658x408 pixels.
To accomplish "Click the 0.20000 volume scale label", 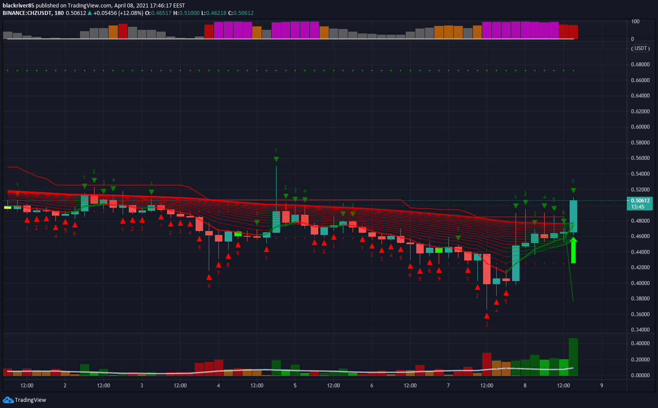I will coord(640,360).
